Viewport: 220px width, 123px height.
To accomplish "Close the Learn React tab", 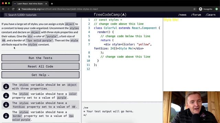I will pos(46,4).
